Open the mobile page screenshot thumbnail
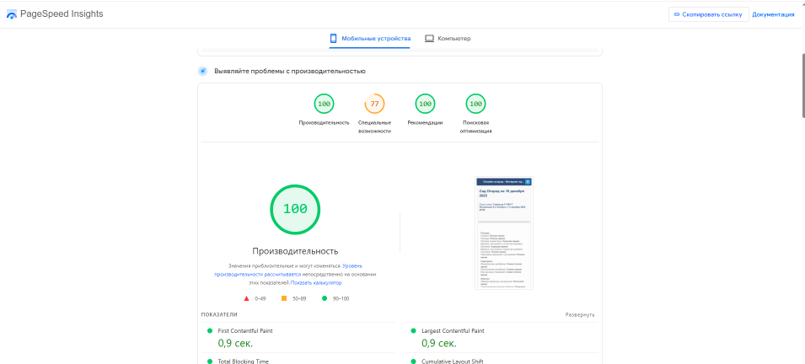Viewport: 805px width, 364px height. pos(504,233)
